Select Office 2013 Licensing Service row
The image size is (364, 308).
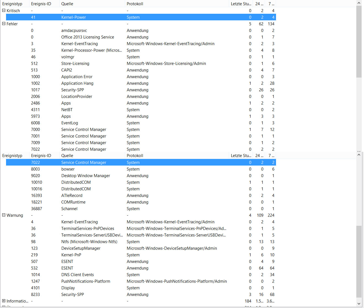click(141, 37)
